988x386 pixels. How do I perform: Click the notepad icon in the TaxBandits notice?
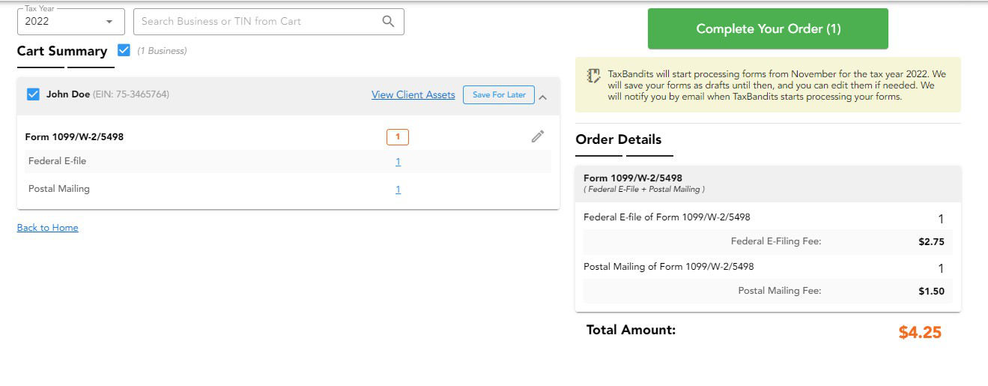(594, 76)
